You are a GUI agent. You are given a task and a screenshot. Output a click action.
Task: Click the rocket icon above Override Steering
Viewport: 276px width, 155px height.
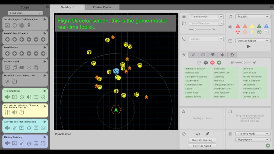point(207,134)
